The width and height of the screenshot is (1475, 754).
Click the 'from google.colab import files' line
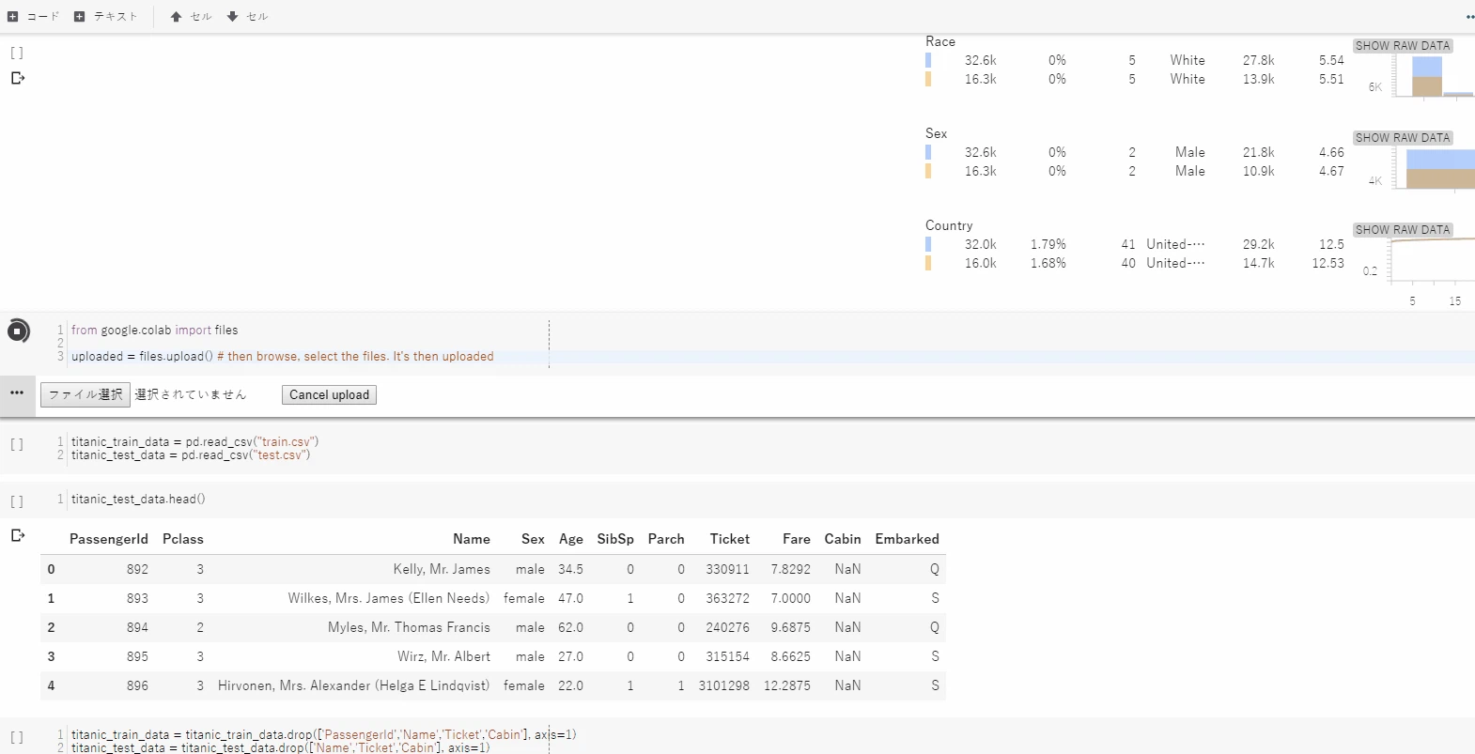(x=155, y=331)
